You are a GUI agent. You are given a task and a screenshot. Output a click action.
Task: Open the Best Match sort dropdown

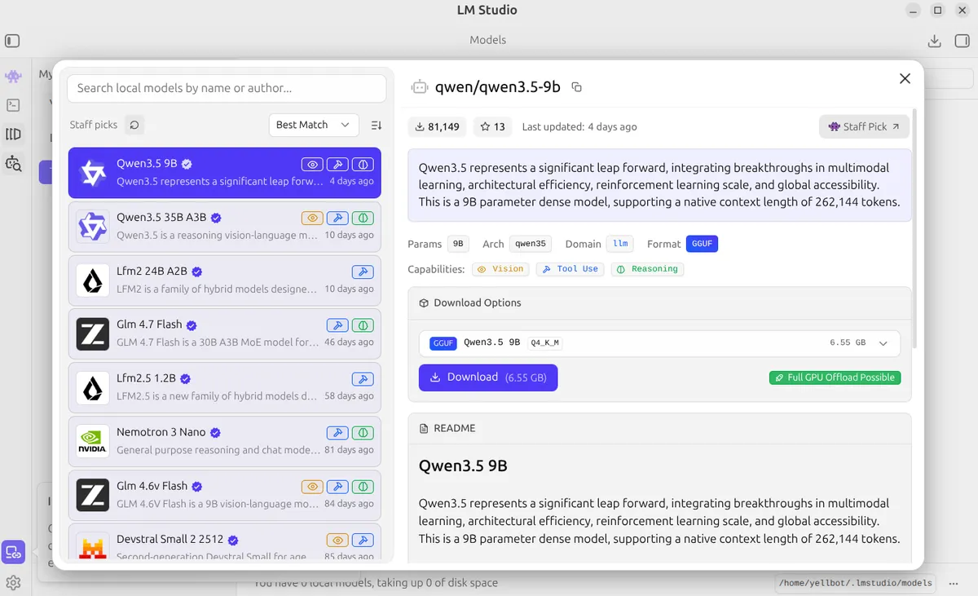[x=314, y=125]
